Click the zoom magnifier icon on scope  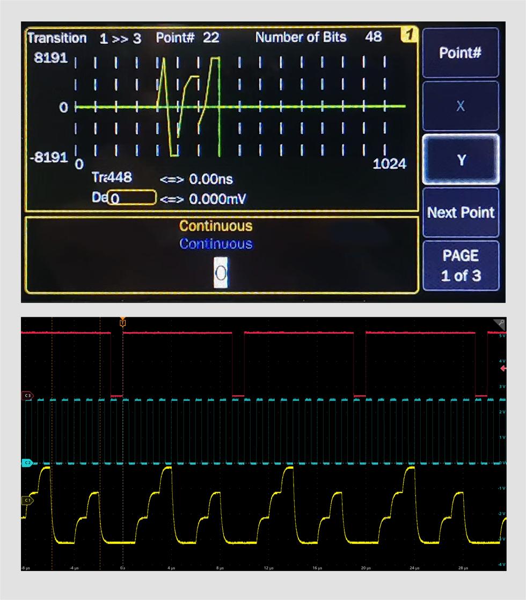[500, 324]
